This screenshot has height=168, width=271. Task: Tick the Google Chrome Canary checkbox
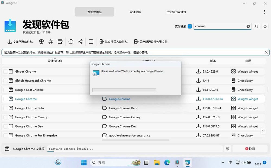5,117
